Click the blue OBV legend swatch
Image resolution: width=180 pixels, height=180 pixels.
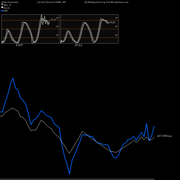2,11
